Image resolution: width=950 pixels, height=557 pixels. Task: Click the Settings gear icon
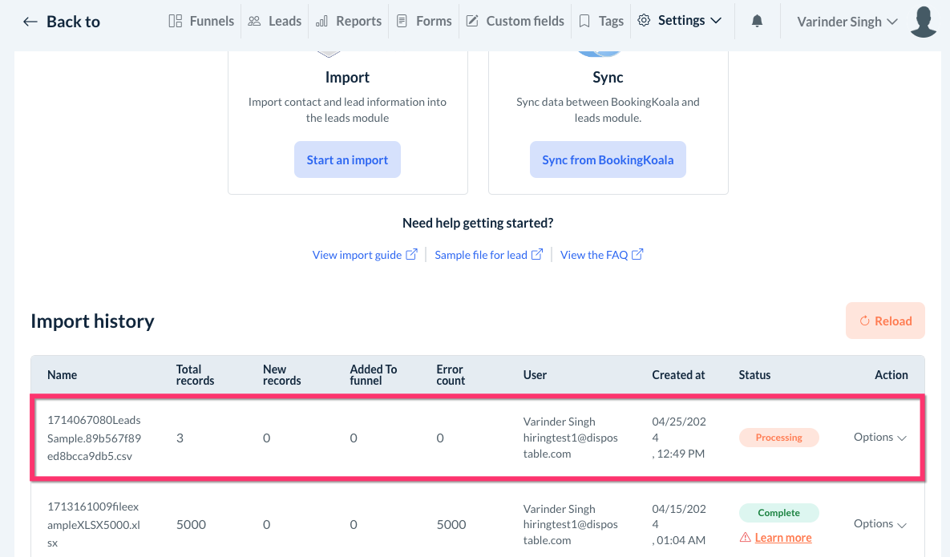(644, 21)
